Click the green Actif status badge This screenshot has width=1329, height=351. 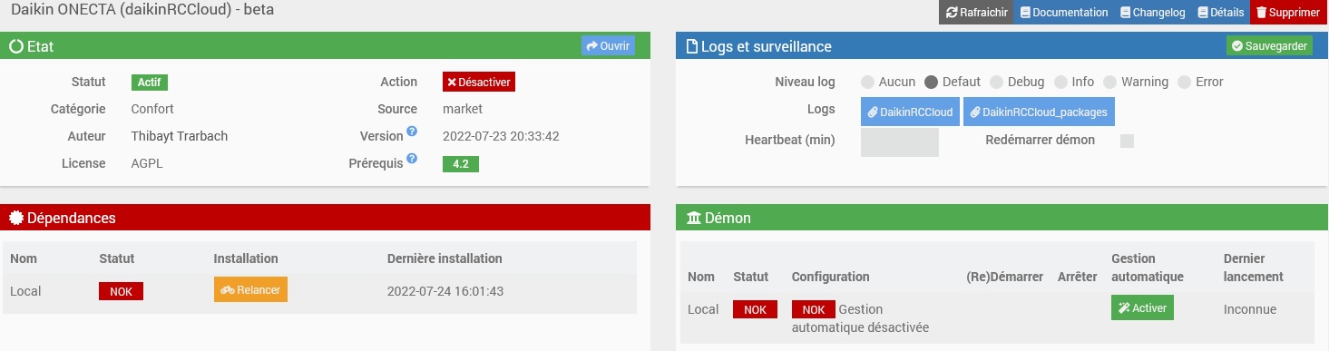[x=150, y=83]
